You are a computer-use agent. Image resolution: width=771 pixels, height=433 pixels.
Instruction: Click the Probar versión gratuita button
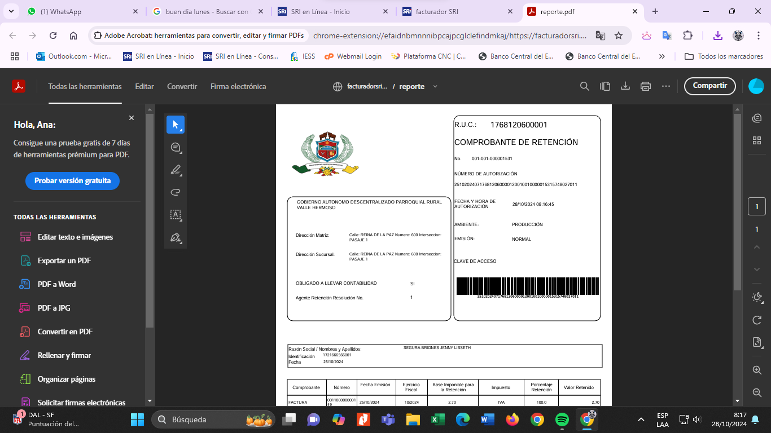[72, 181]
